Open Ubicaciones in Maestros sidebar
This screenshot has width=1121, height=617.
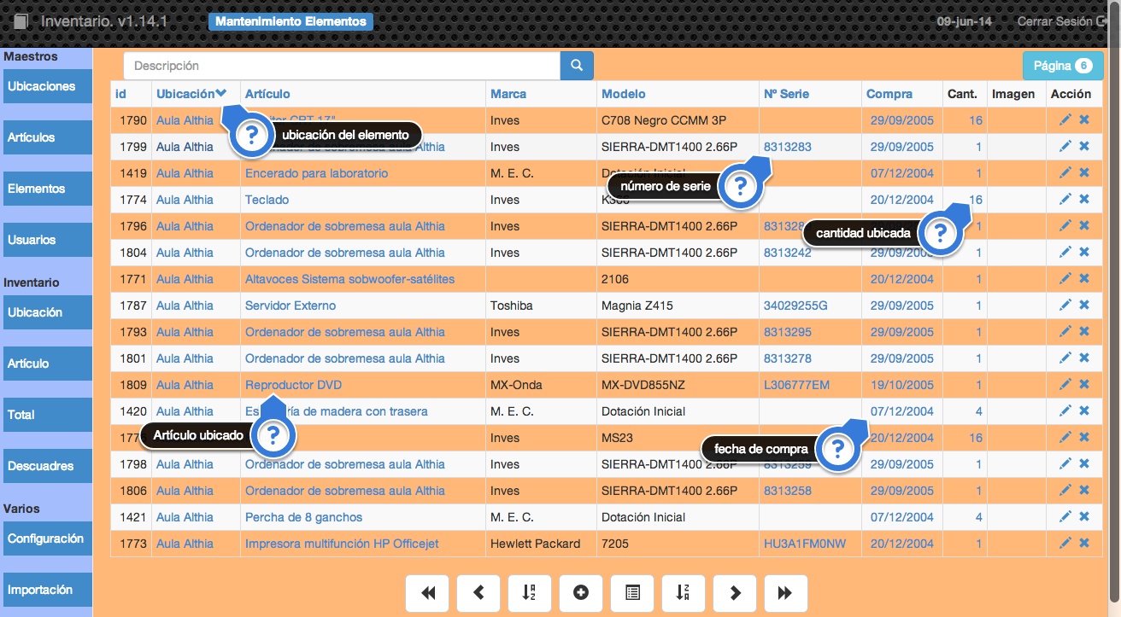(47, 87)
